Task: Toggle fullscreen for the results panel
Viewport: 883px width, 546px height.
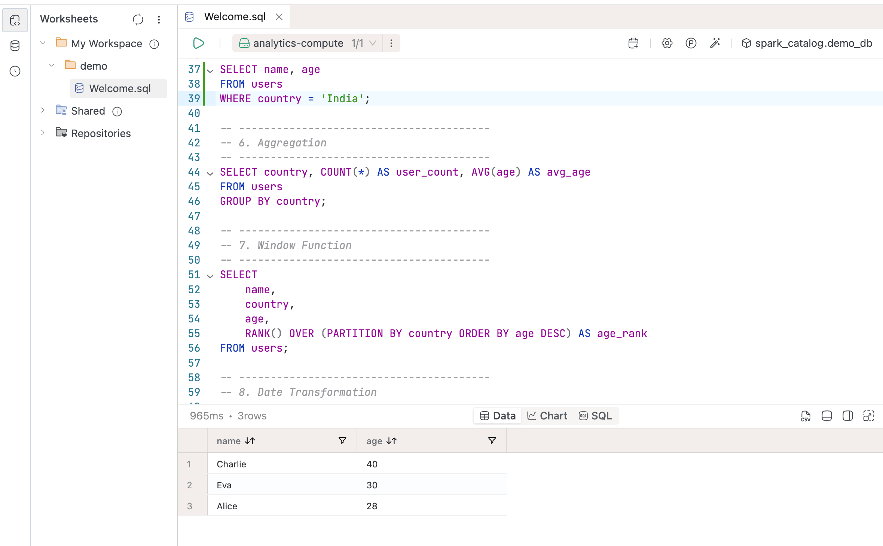Action: tap(868, 416)
